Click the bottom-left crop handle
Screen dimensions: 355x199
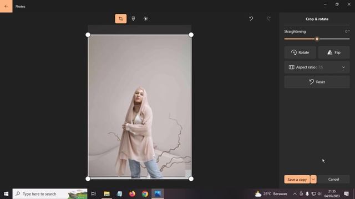88,179
